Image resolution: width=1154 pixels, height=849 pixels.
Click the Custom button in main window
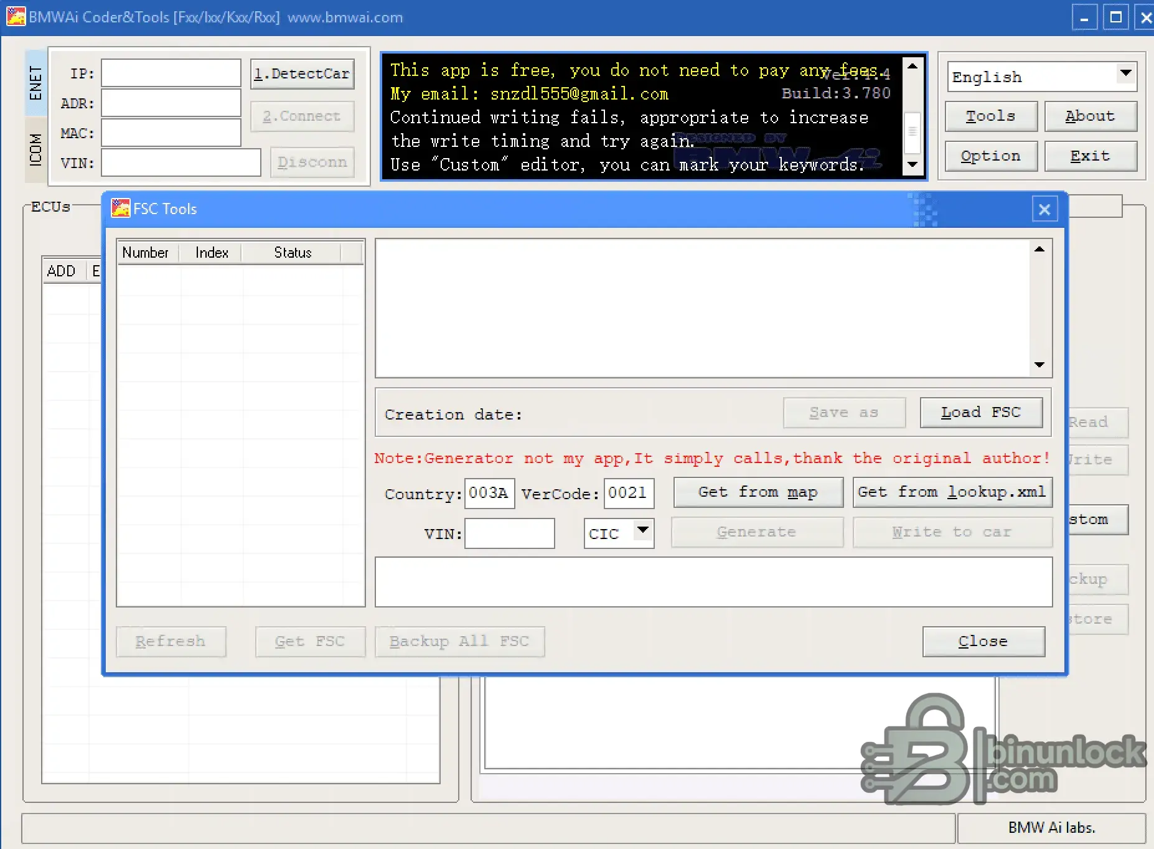(x=1098, y=520)
